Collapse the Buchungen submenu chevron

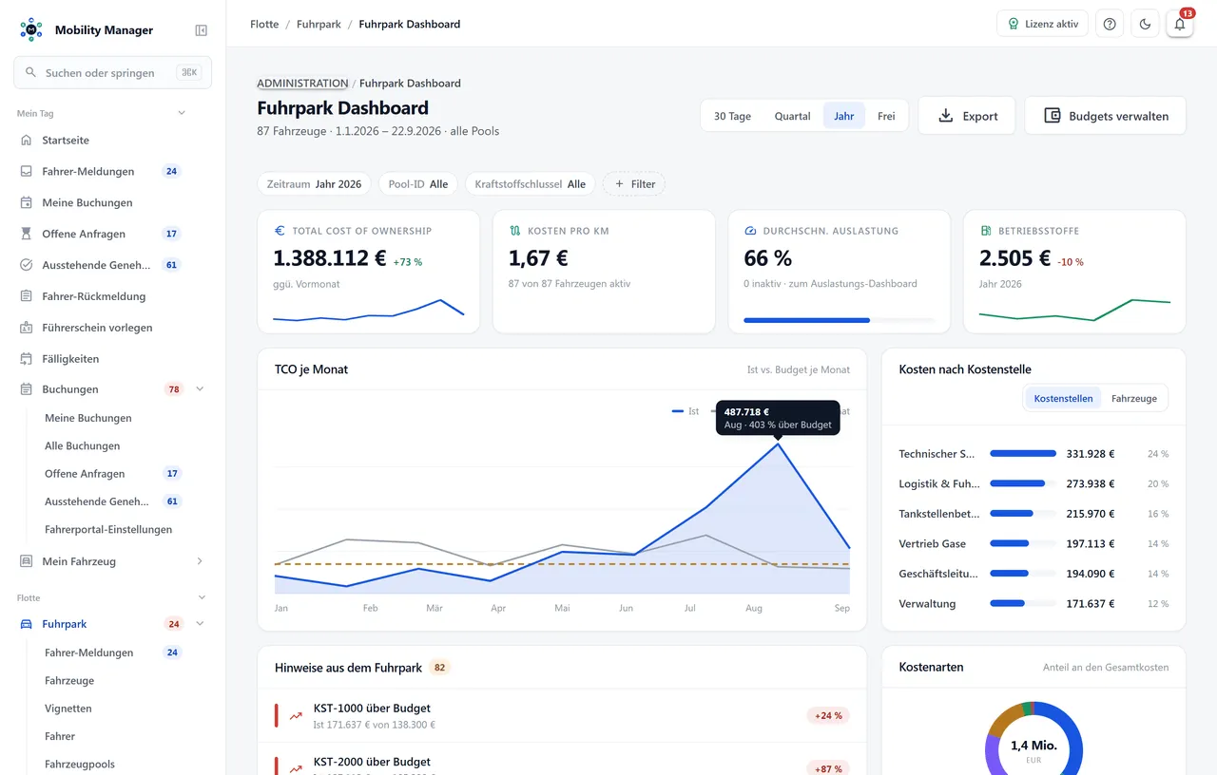click(x=200, y=389)
